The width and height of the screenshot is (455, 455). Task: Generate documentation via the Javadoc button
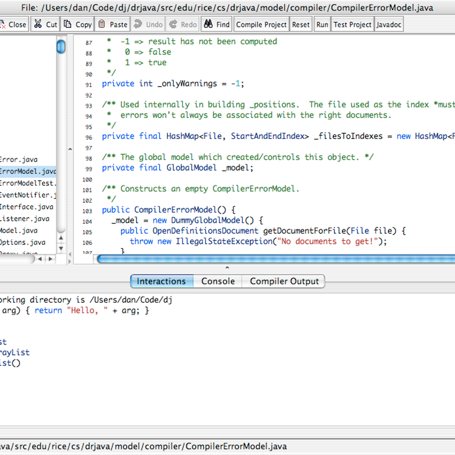[389, 24]
